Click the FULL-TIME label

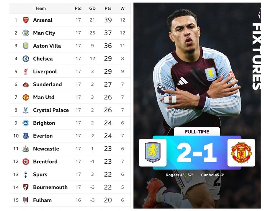(197, 131)
